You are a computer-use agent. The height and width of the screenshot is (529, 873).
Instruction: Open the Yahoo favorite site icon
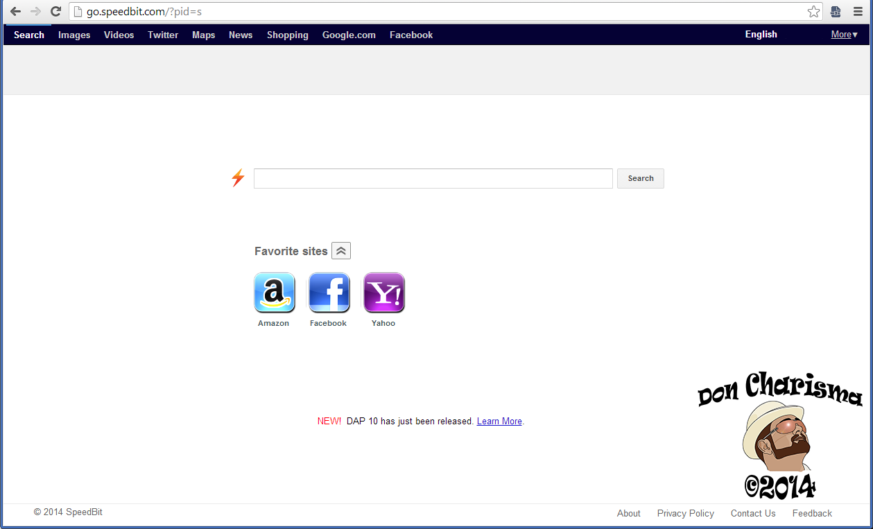[x=383, y=293]
